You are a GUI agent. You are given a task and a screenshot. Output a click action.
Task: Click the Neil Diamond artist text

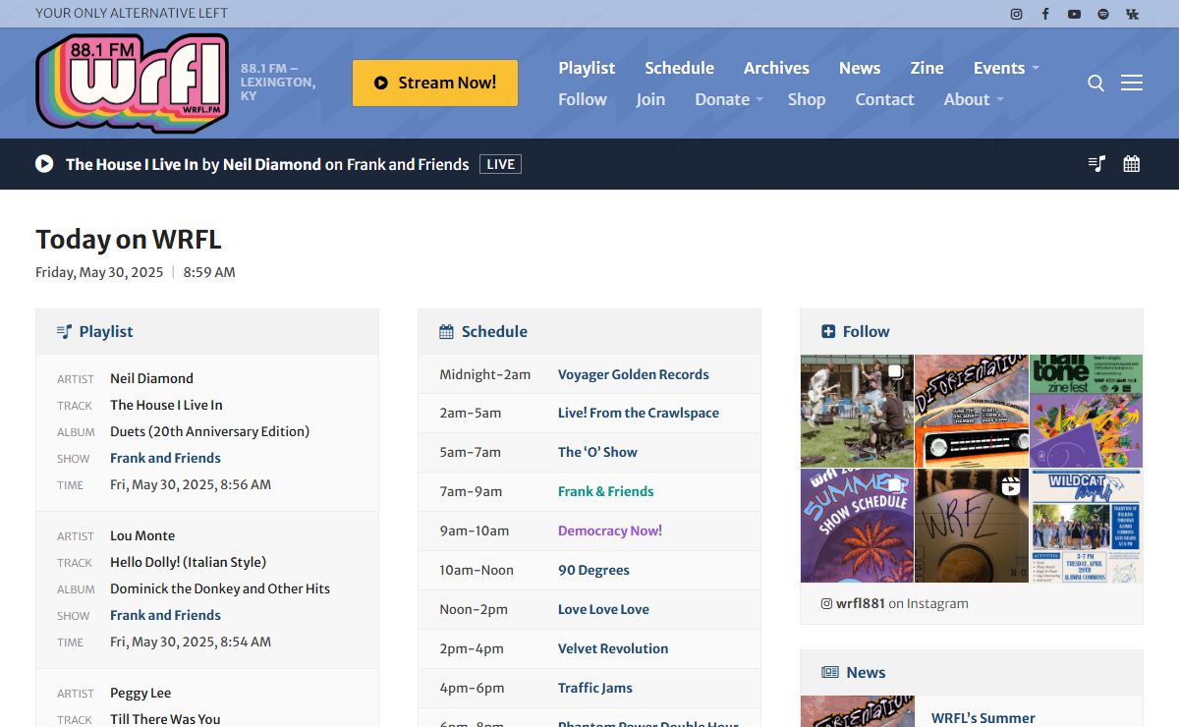click(151, 378)
